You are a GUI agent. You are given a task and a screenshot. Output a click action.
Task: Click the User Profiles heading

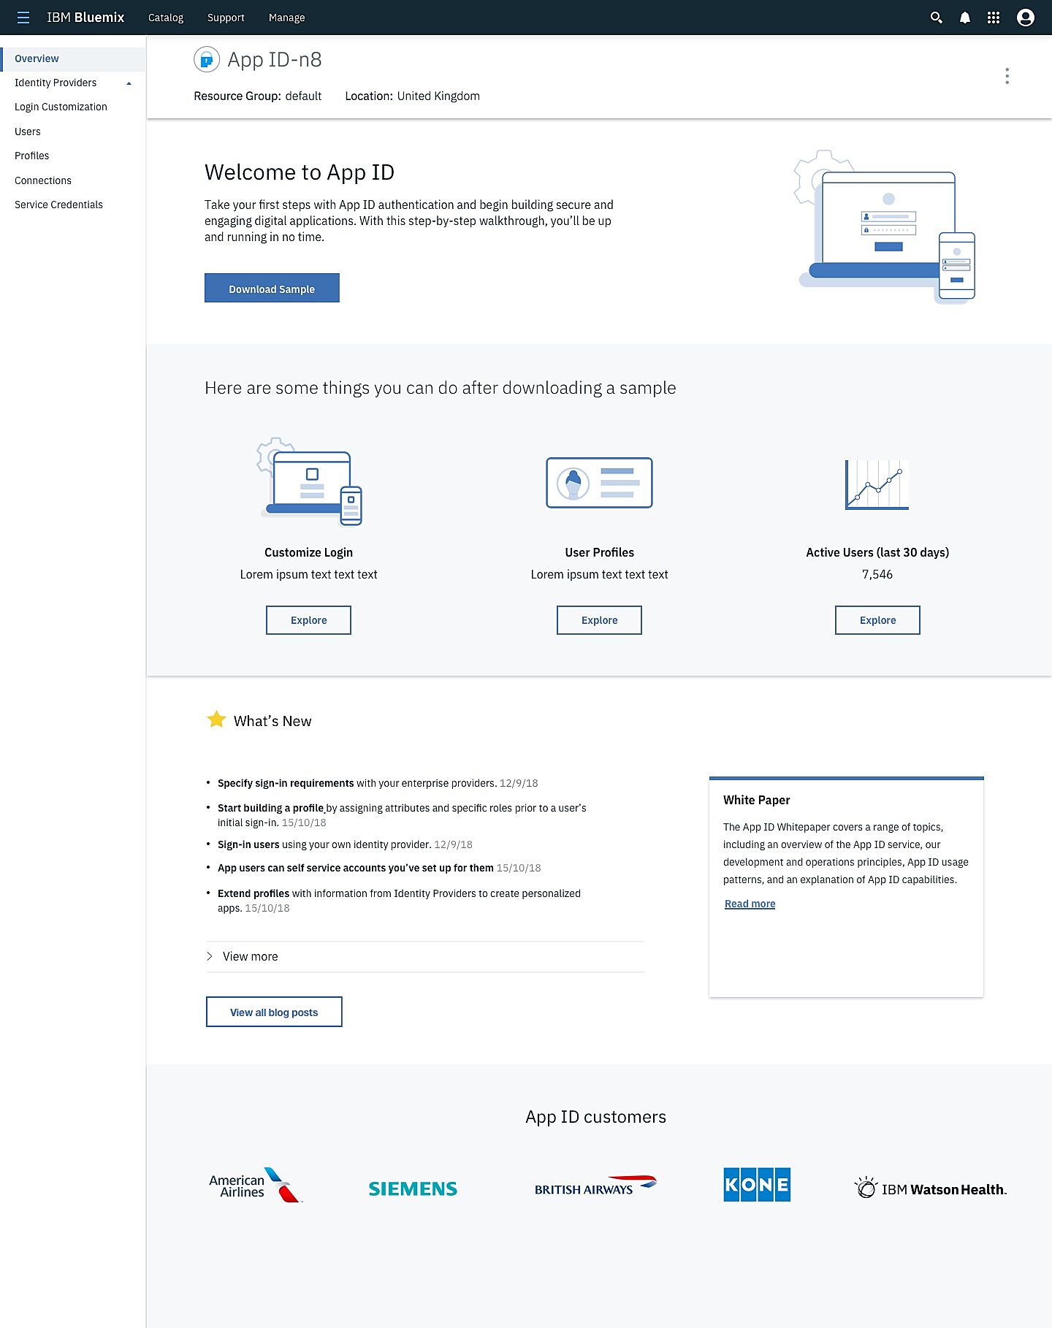point(599,552)
